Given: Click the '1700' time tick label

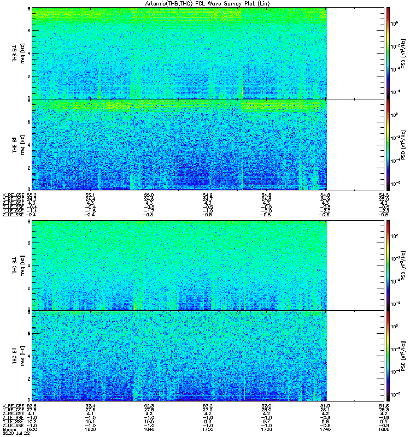Looking at the screenshot, I should [x=208, y=429].
